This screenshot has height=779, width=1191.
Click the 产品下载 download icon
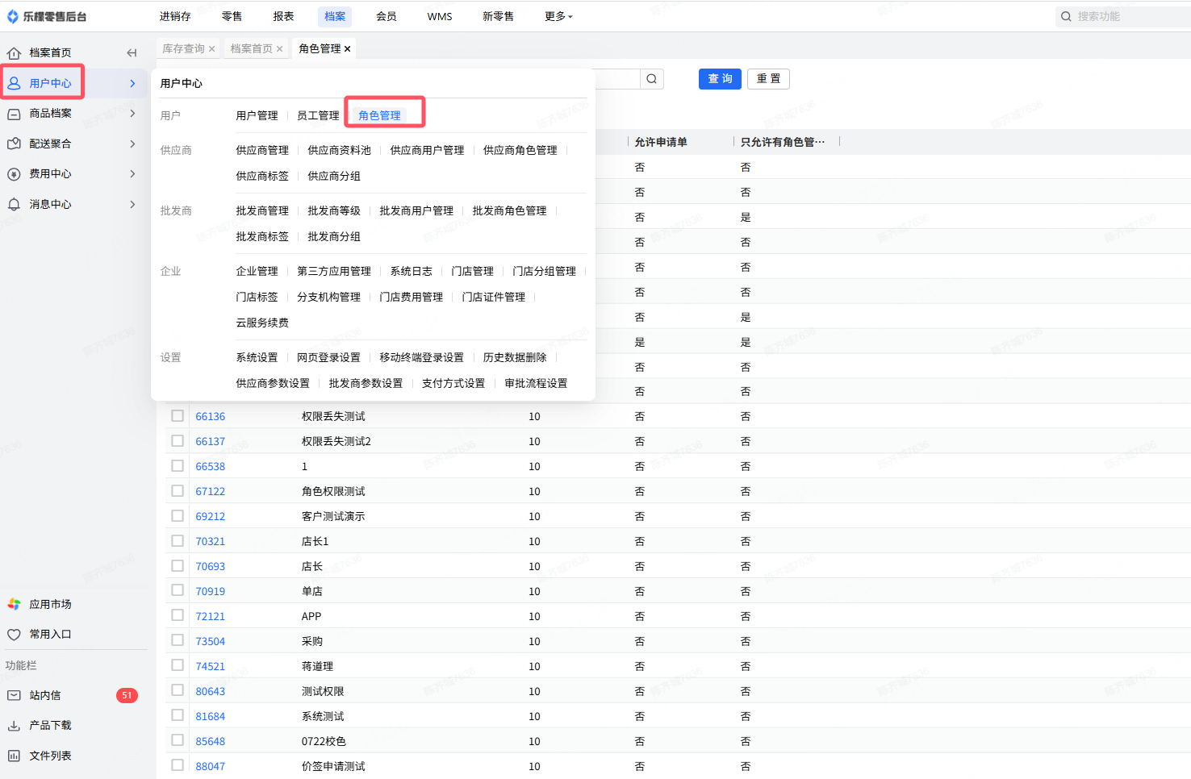click(x=14, y=726)
